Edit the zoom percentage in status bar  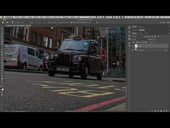[x=7, y=111]
